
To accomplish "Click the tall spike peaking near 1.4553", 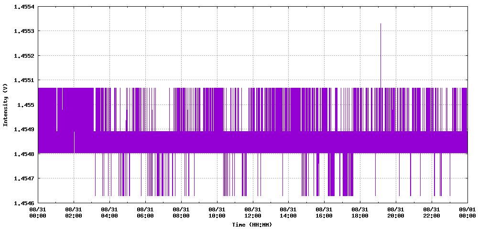I will [x=381, y=55].
